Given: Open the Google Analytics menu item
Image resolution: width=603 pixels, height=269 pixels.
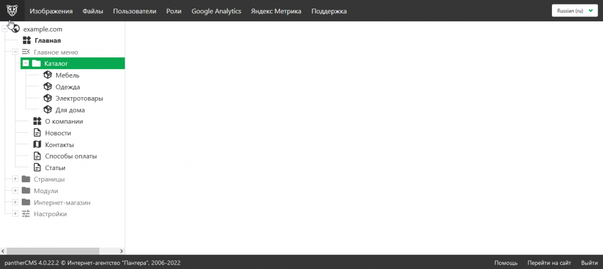Looking at the screenshot, I should [216, 11].
